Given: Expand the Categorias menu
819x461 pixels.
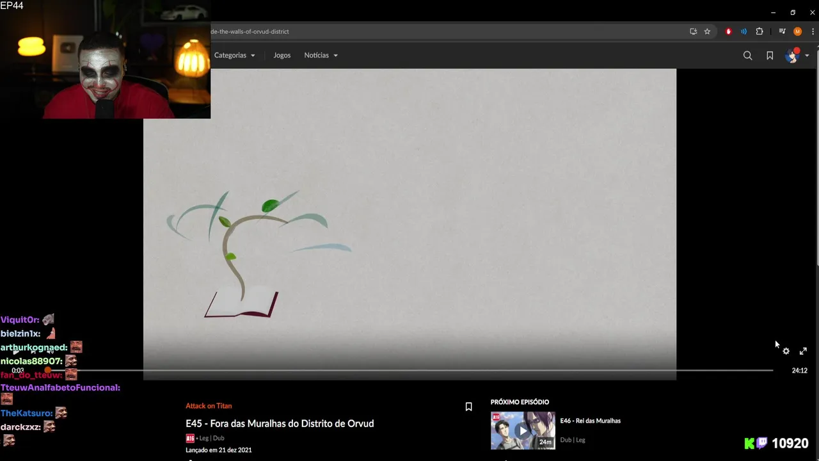Looking at the screenshot, I should [x=234, y=55].
